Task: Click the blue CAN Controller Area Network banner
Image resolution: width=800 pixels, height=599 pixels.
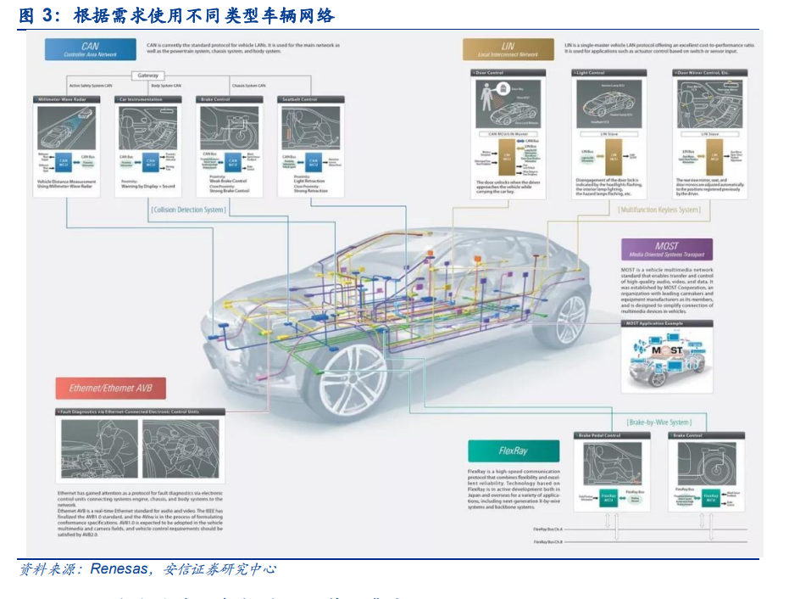Action: pyautogui.click(x=91, y=49)
